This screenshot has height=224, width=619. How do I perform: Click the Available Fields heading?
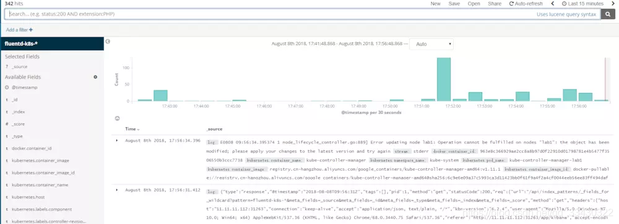click(23, 77)
